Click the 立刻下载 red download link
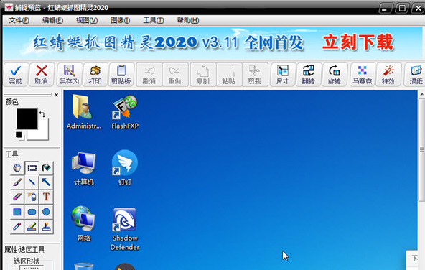 click(358, 42)
